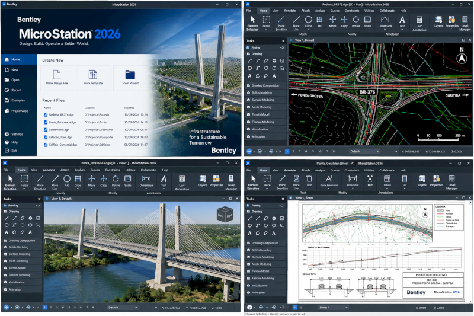This screenshot has width=474, height=316.
Task: Open Constraints tab in Rodovia_BR376 window
Action: [x=352, y=11]
